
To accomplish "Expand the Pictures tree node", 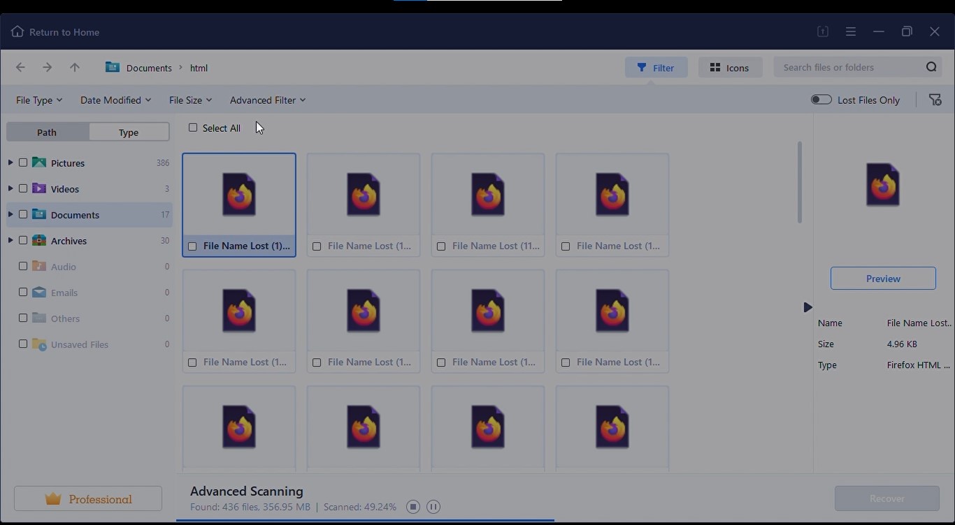I will click(10, 163).
